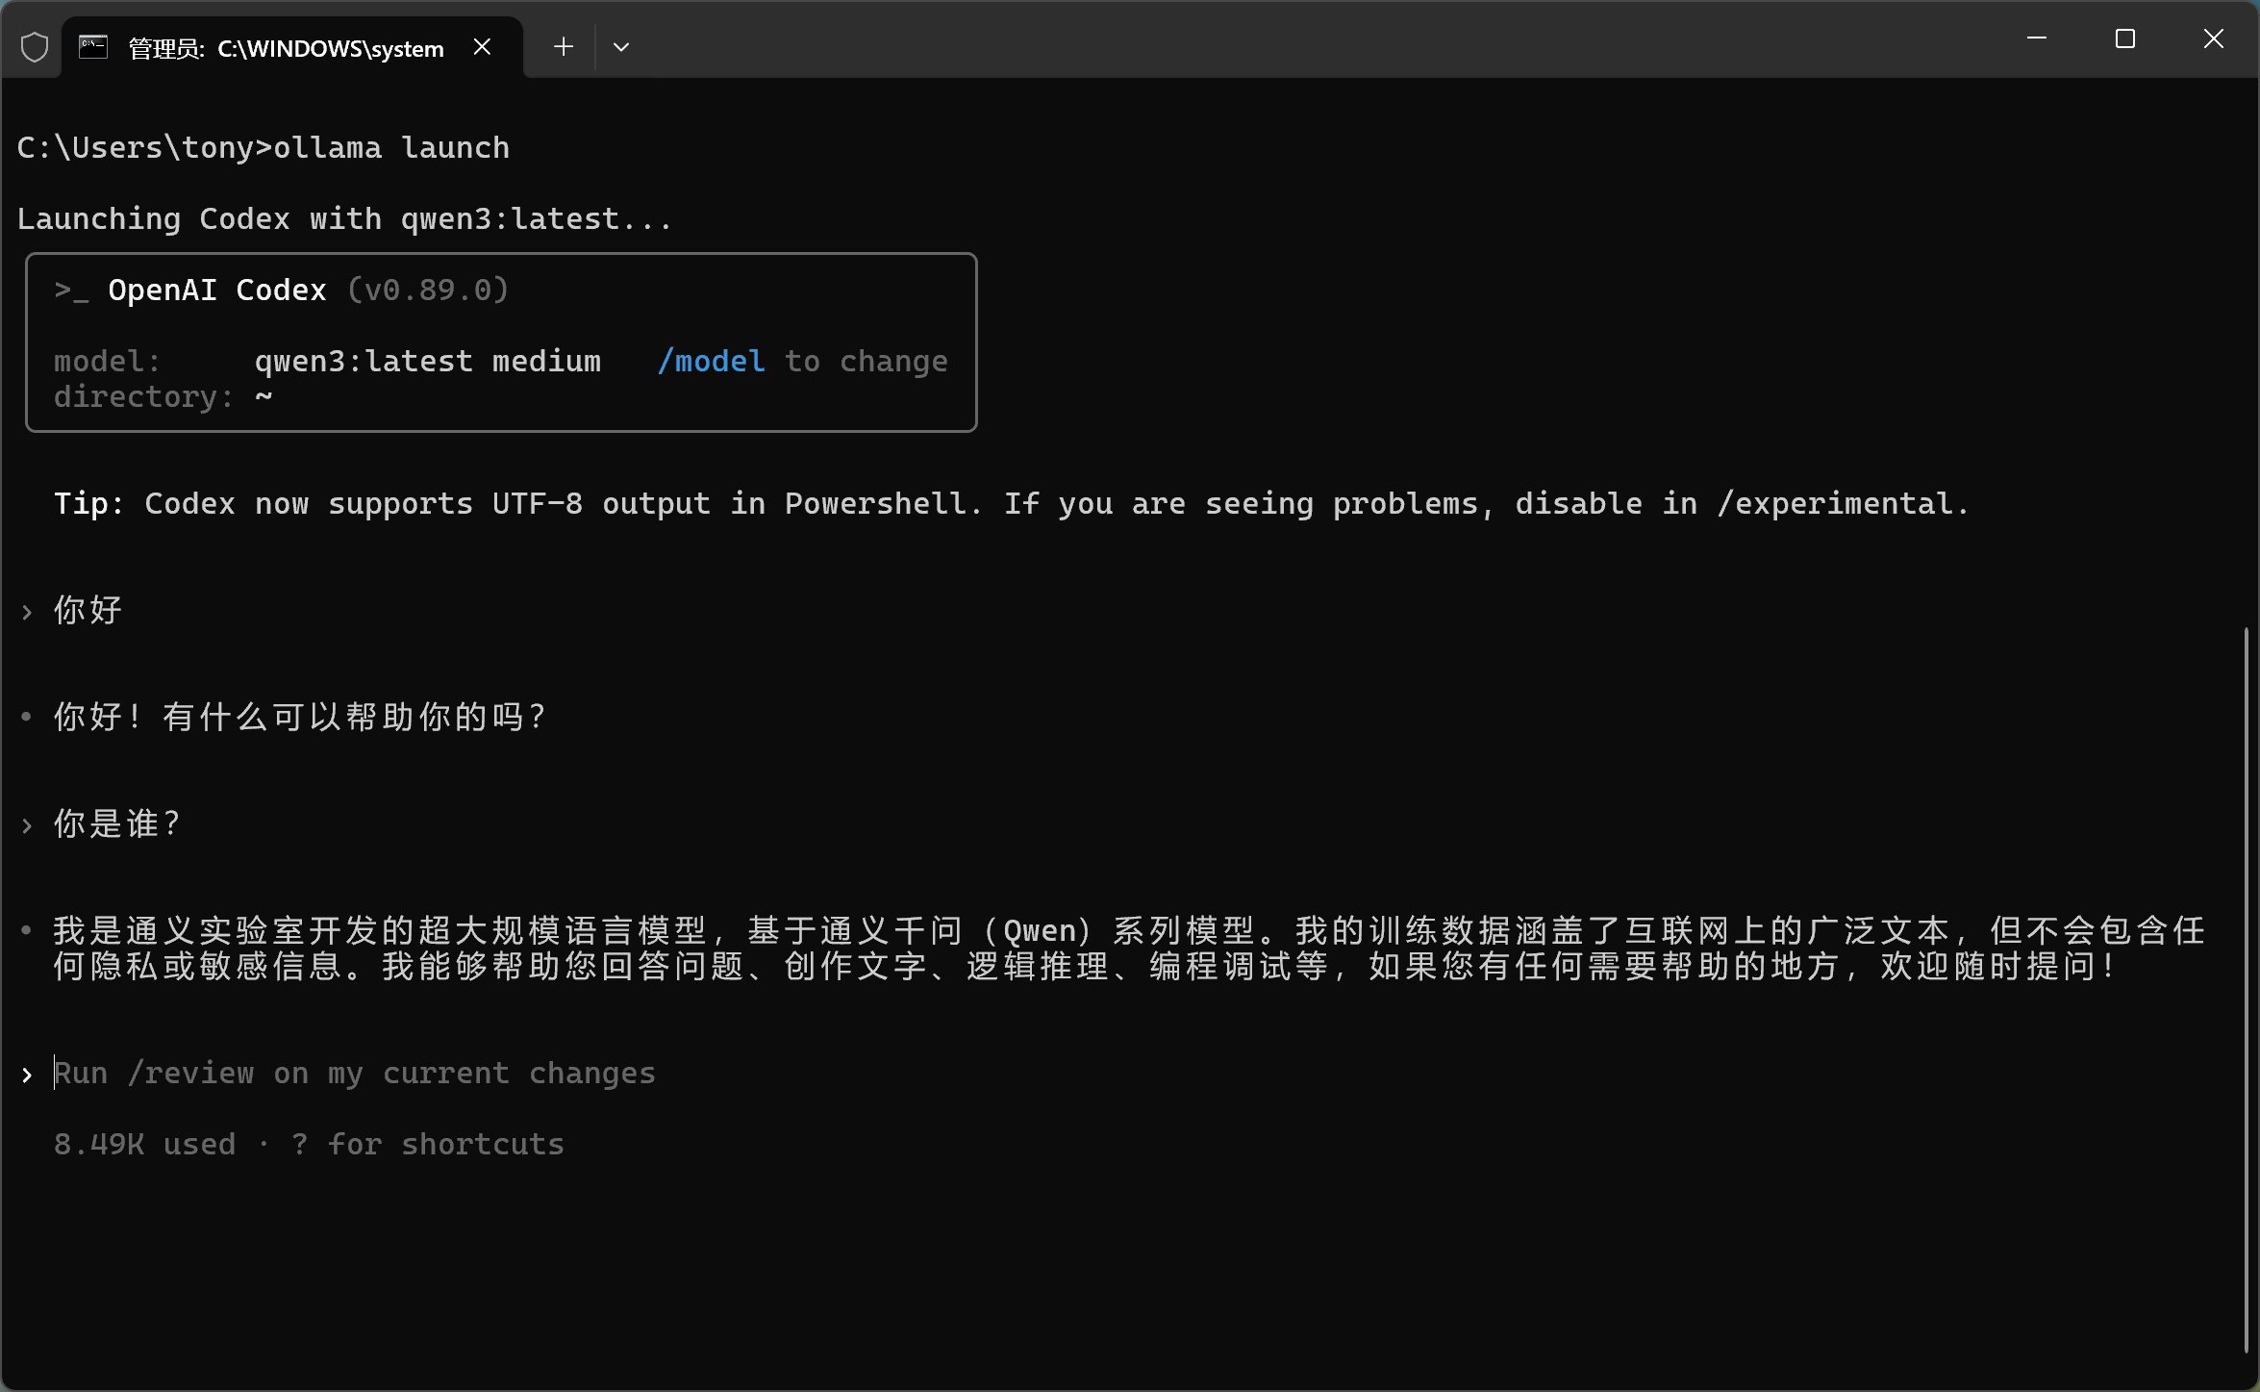2260x1392 pixels.
Task: Select the administrator C:\WINDOWS\system tab
Action: 286,48
